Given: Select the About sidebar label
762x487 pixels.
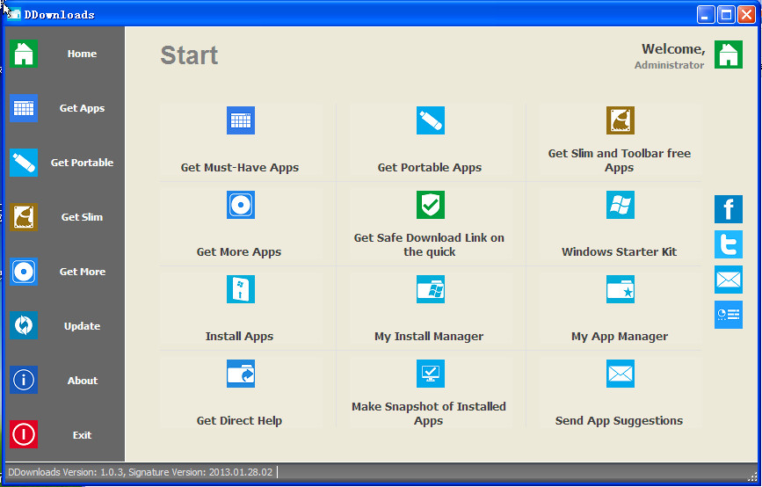Looking at the screenshot, I should click(82, 380).
